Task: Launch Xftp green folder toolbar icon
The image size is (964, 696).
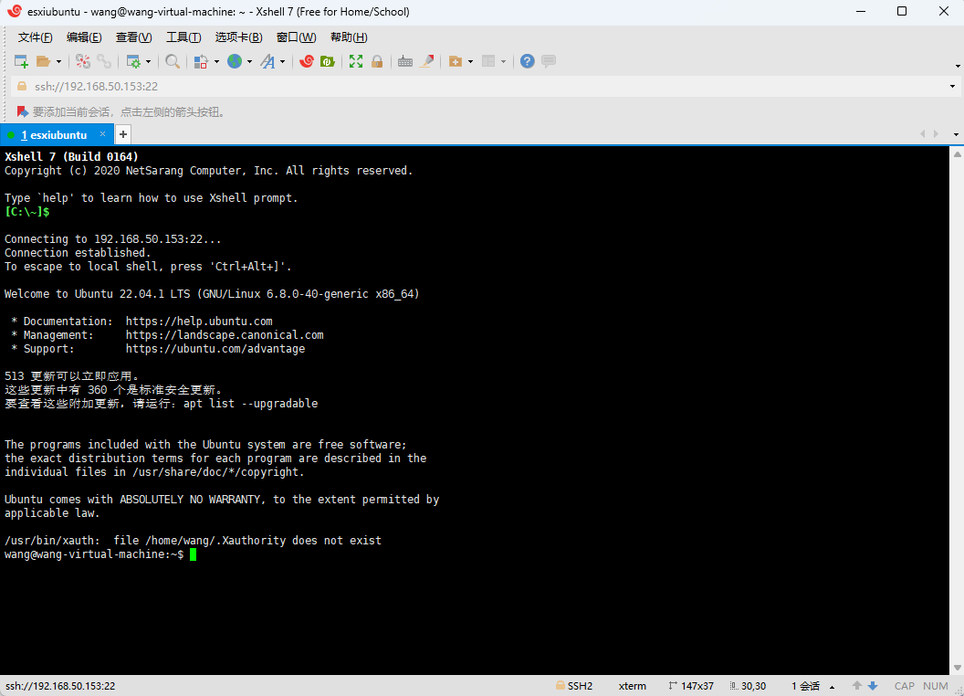Action: (x=328, y=61)
